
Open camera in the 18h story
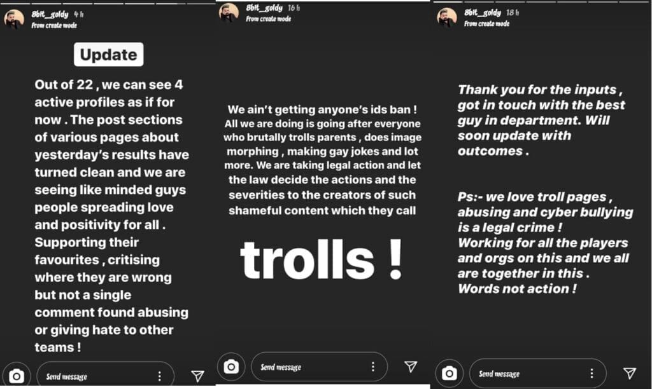pyautogui.click(x=450, y=373)
